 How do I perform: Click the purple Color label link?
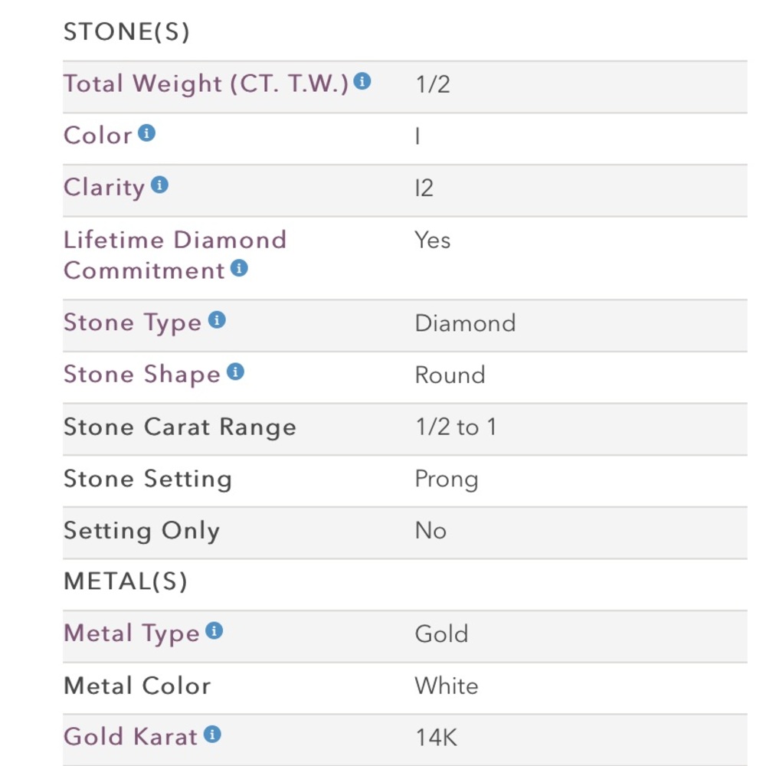pyautogui.click(x=98, y=136)
